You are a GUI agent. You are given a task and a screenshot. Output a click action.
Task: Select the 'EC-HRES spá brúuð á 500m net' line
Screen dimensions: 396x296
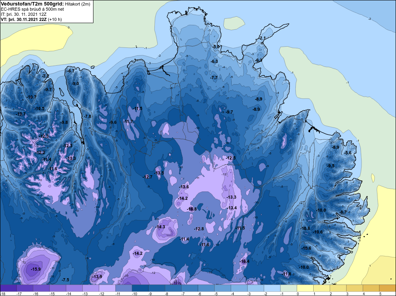tap(32, 9)
